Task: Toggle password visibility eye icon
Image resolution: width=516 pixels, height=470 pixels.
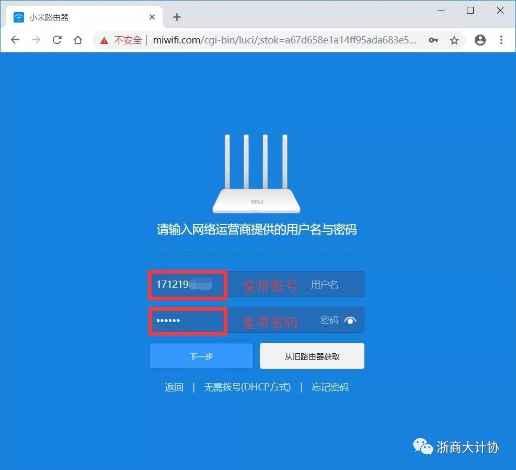Action: (x=350, y=320)
